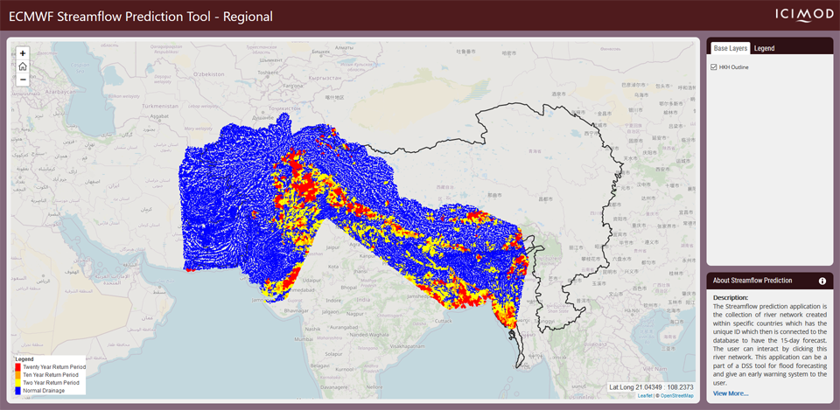Click the yellow Two Year Return Period swatch
The height and width of the screenshot is (410, 840).
(x=17, y=383)
